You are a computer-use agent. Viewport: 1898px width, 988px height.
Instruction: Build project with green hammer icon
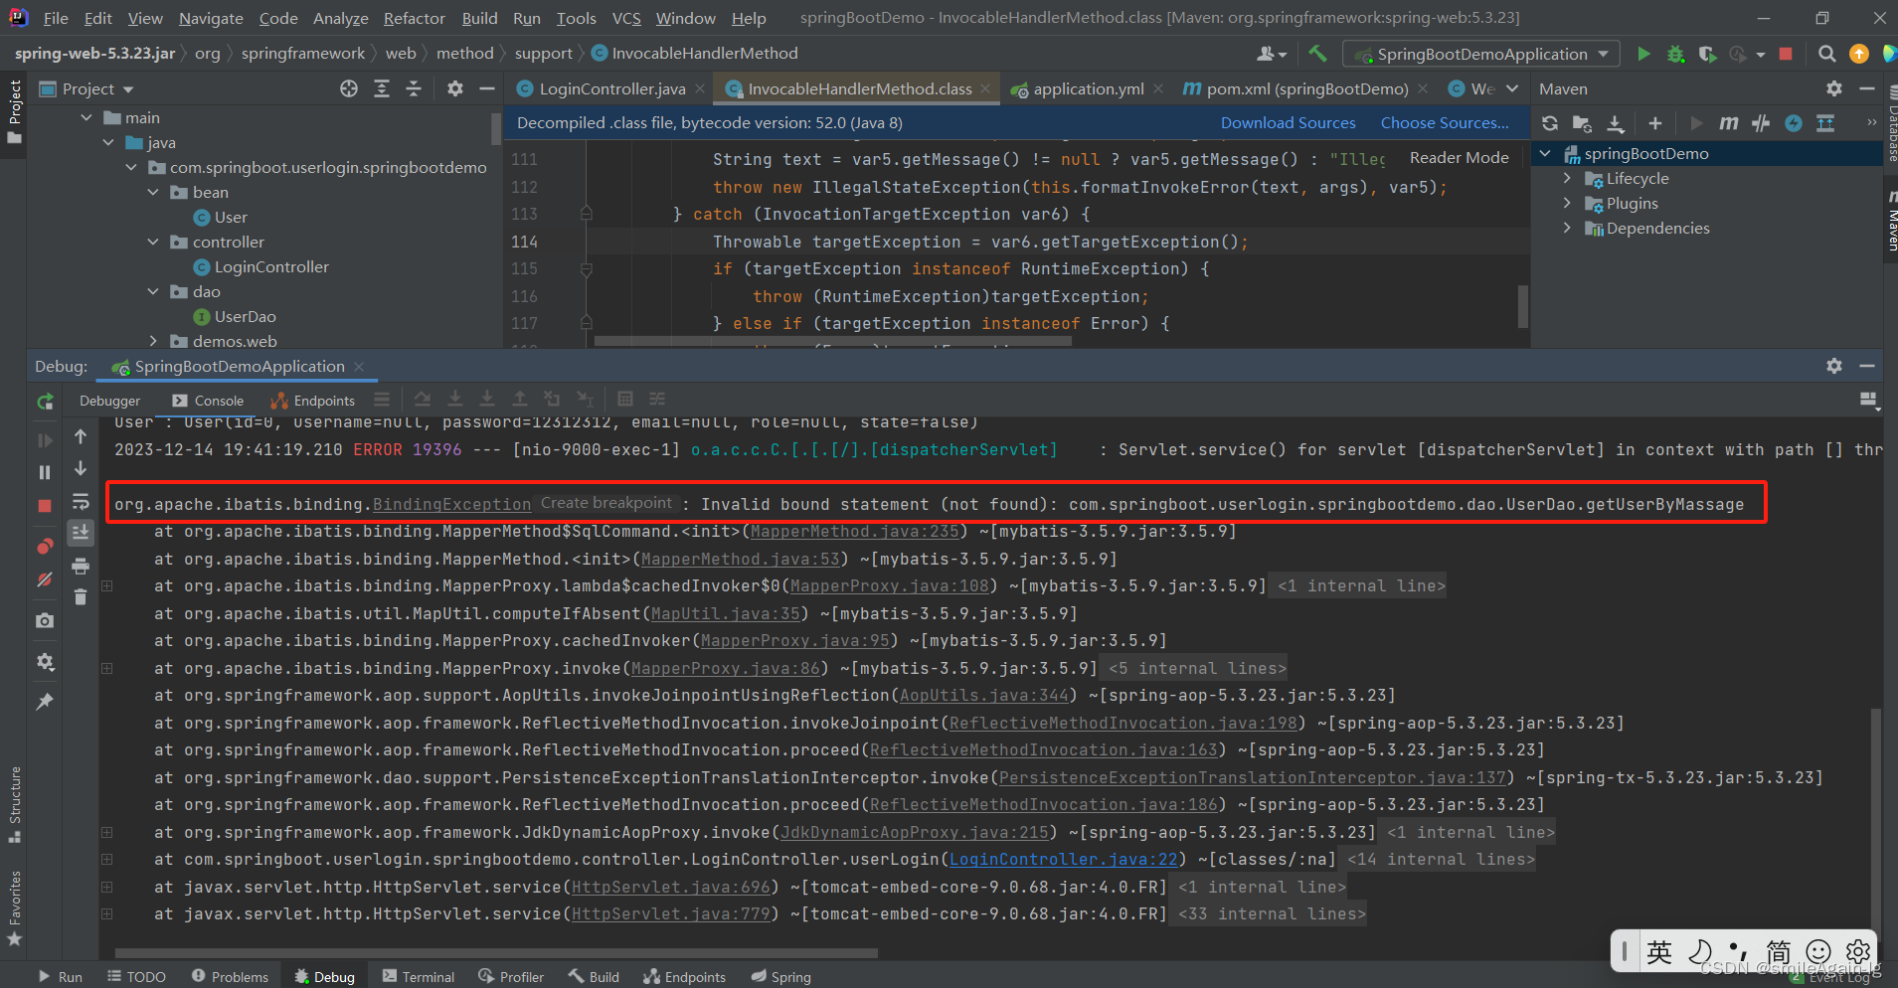click(1317, 54)
